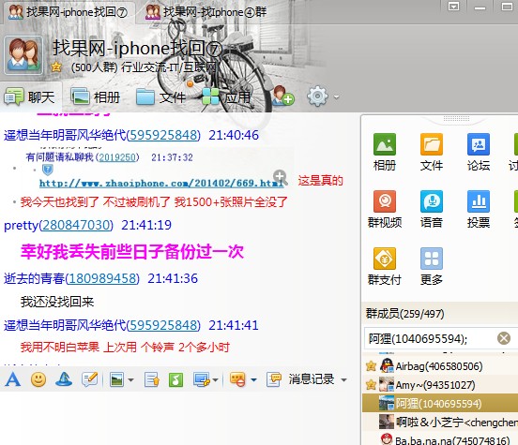Expand the send image dropdown arrow

pyautogui.click(x=130, y=380)
